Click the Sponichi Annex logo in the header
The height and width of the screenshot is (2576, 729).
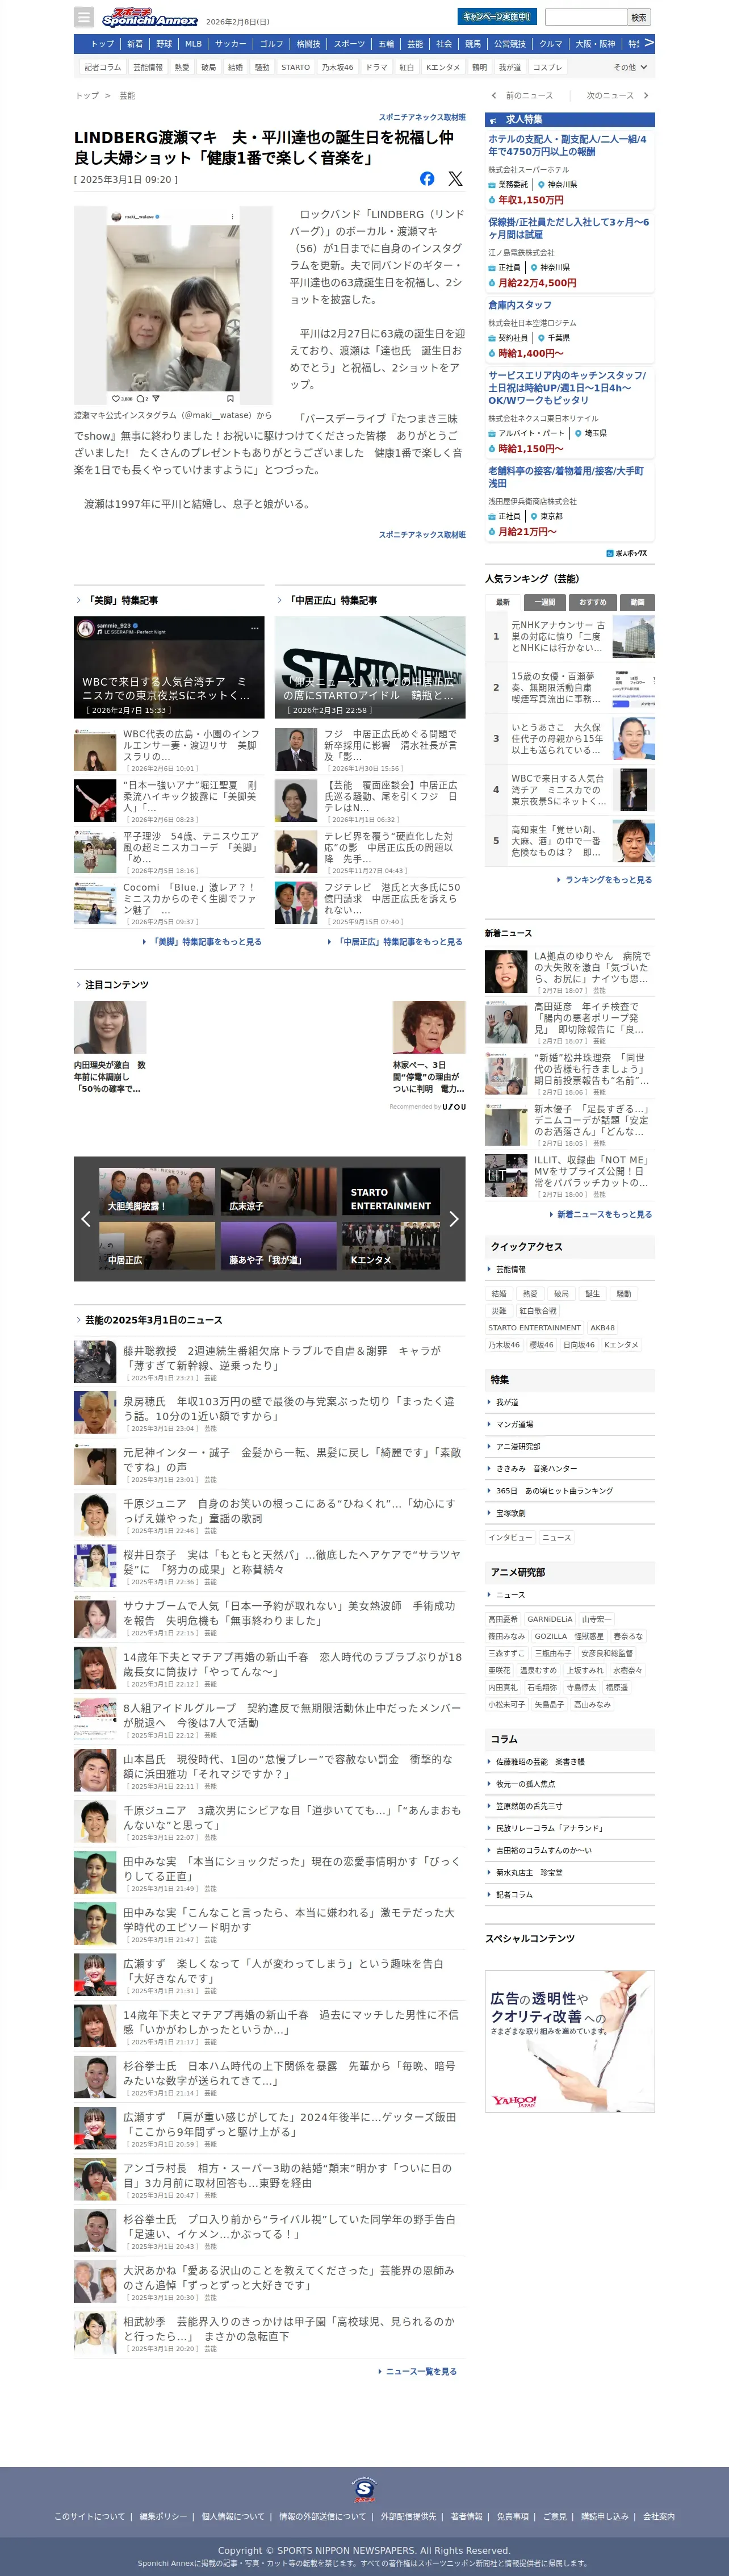coord(150,17)
